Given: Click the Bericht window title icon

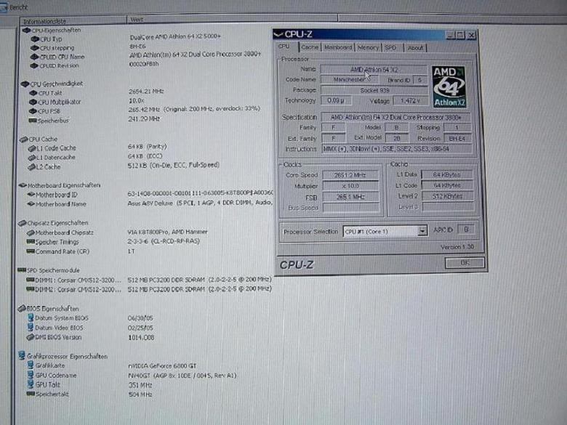Looking at the screenshot, I should click(4, 7).
